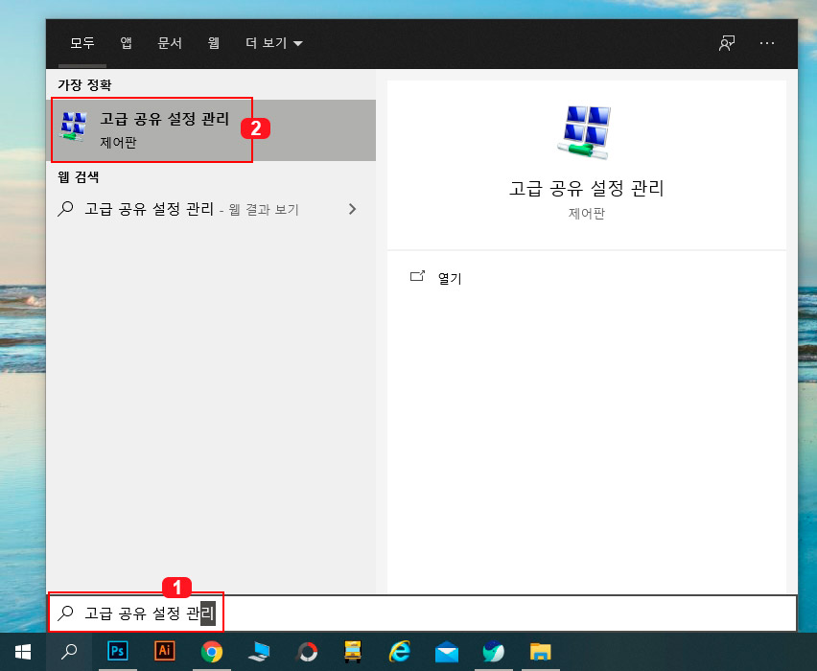
Task: Select the 웹 tab
Action: click(x=213, y=43)
